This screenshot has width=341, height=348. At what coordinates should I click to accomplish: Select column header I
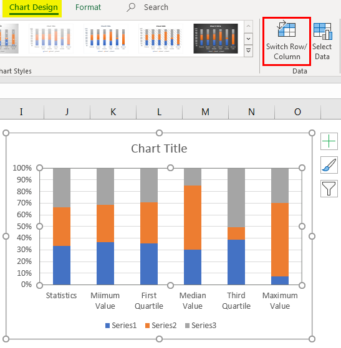22,112
